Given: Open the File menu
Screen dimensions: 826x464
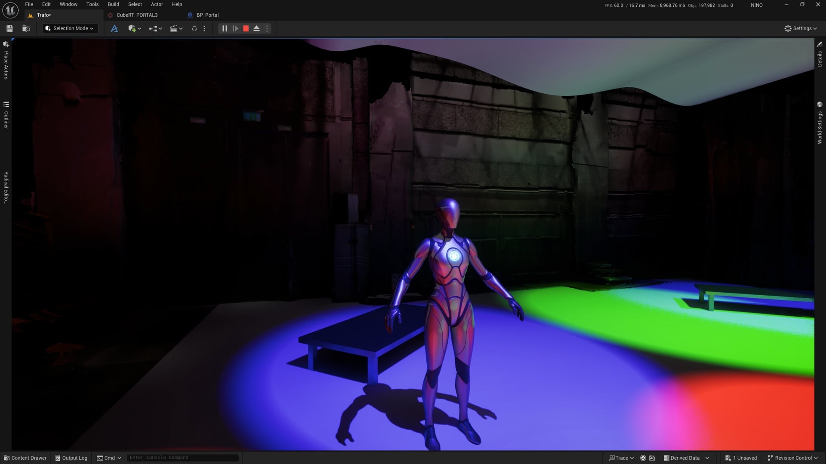Looking at the screenshot, I should [29, 4].
